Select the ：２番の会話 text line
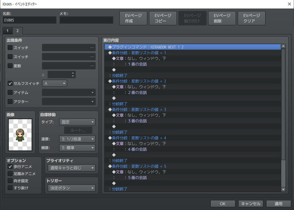 tap(192, 93)
